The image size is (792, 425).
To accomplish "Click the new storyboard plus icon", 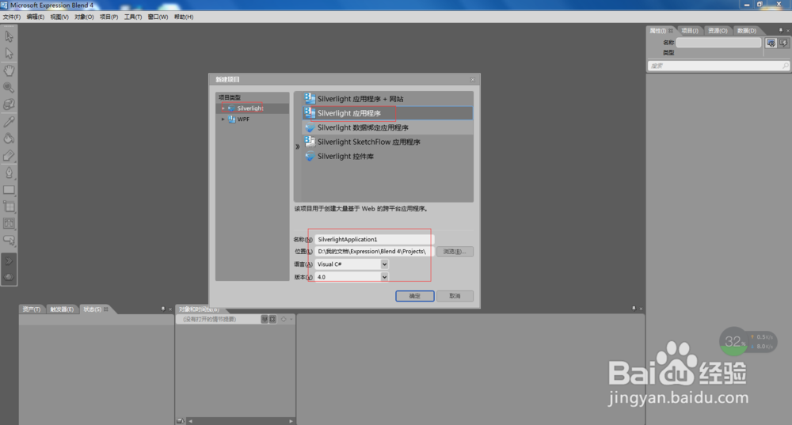I will (284, 319).
